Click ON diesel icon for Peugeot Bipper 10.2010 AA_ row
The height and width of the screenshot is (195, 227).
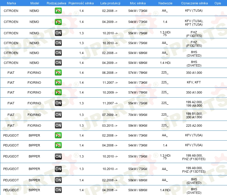(x=58, y=169)
